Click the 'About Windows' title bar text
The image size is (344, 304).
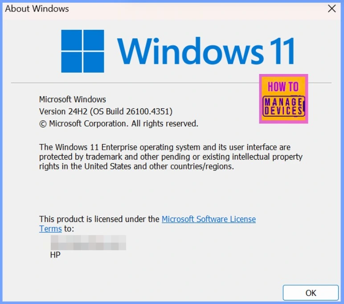point(37,9)
